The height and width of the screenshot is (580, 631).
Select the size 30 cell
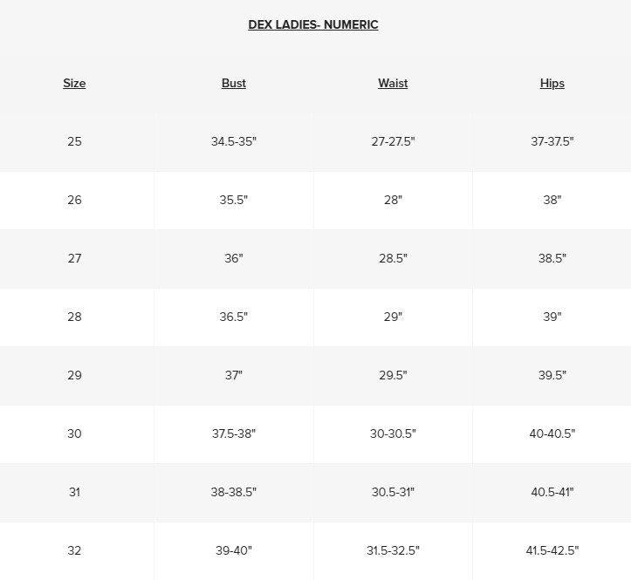click(x=74, y=433)
